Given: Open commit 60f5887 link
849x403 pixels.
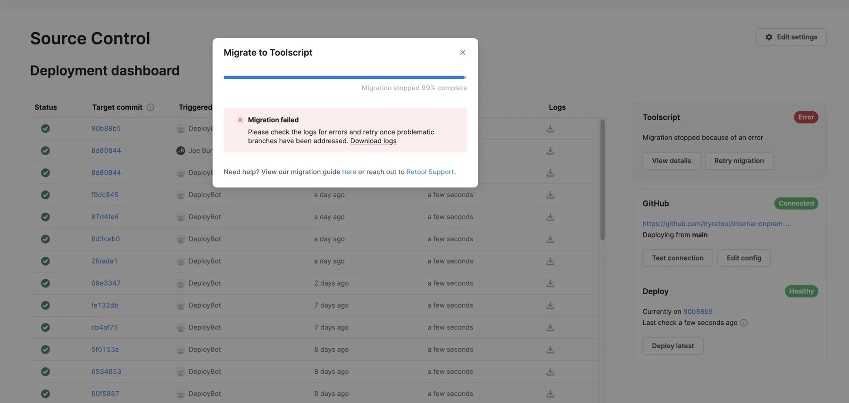Looking at the screenshot, I should (x=105, y=394).
